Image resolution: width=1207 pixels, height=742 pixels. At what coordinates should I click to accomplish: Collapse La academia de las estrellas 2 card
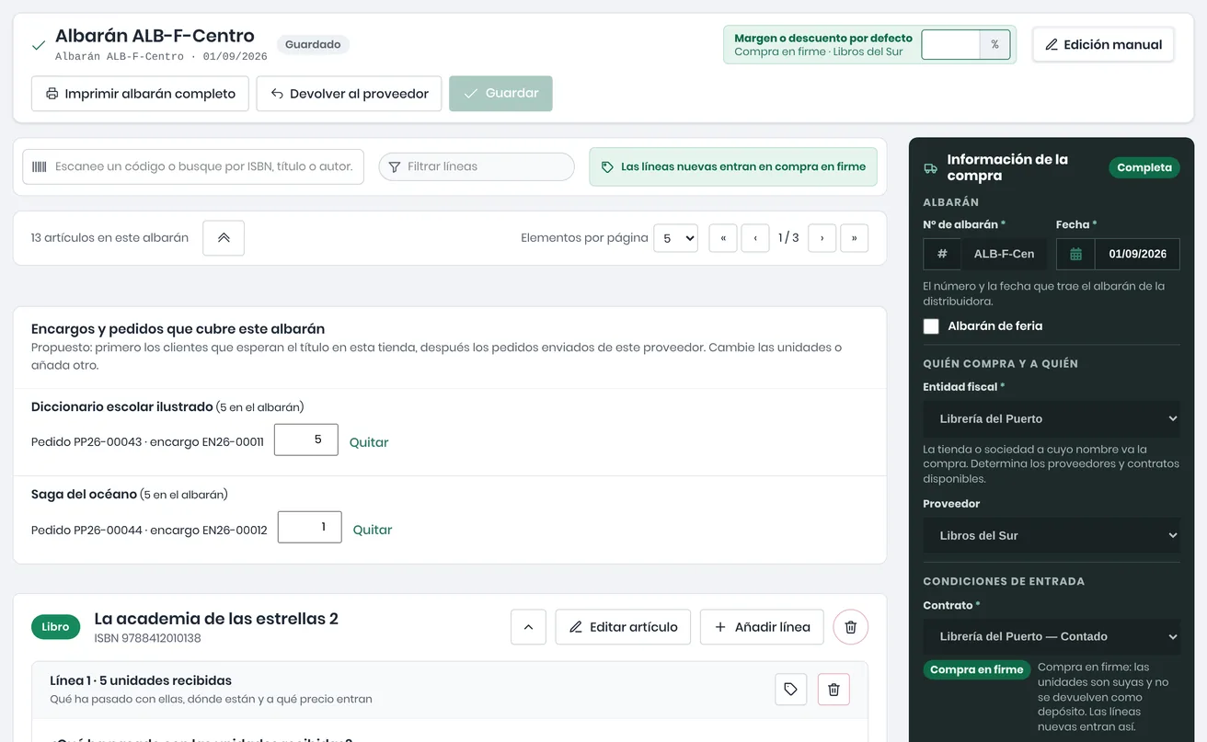coord(528,627)
